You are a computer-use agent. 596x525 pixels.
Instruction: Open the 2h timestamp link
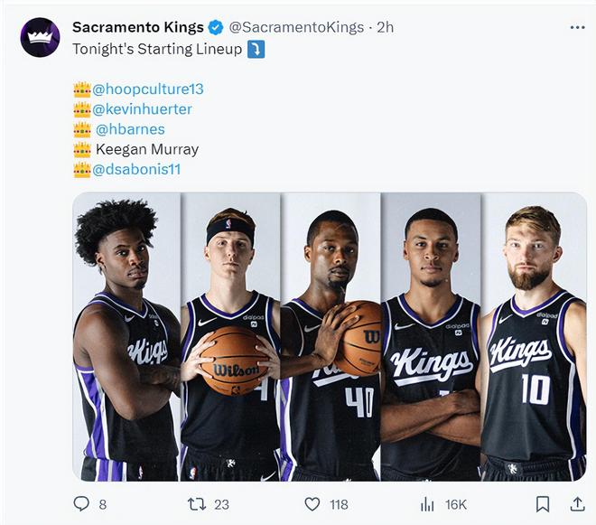(385, 27)
